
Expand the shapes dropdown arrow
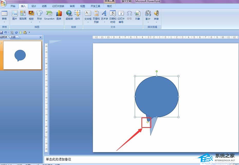[40, 22]
